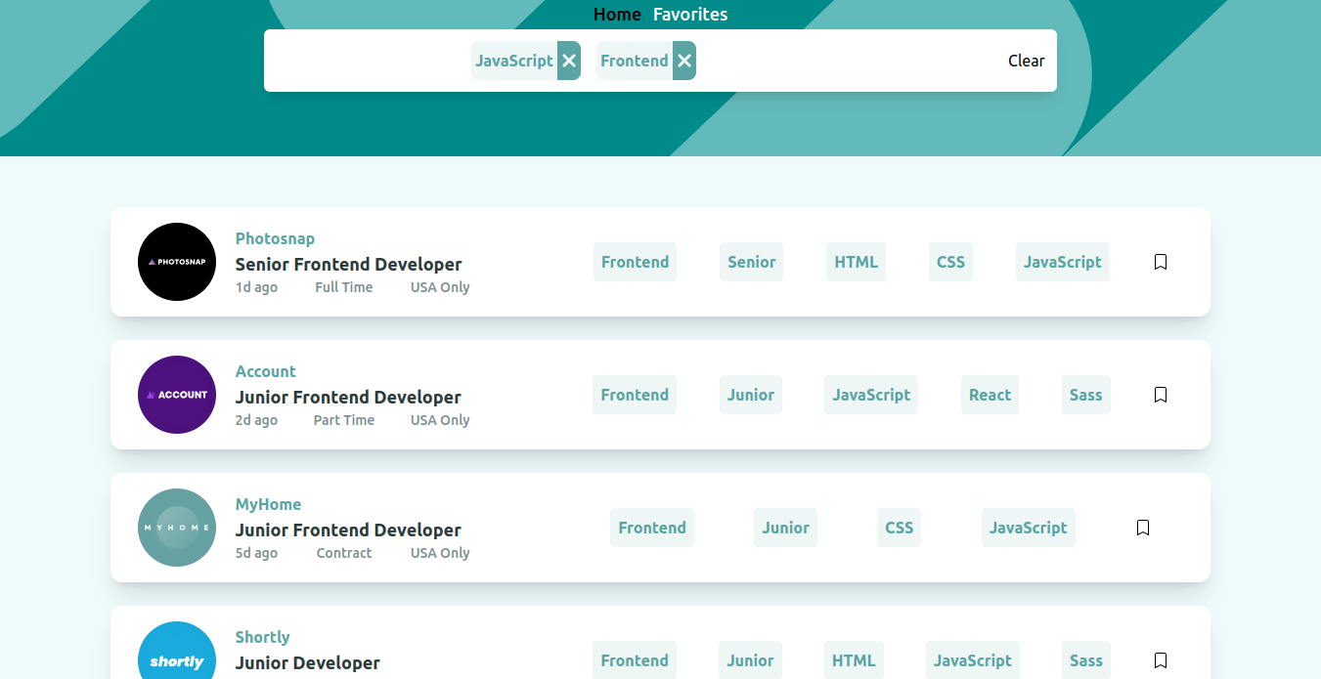Select the Frontend tag on the Photosnap card
The height and width of the screenshot is (679, 1321).
coord(635,262)
